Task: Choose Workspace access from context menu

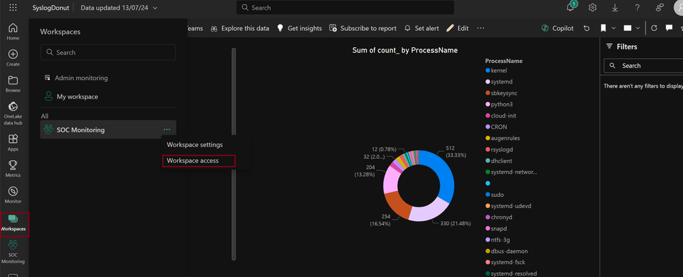Action: pos(198,161)
